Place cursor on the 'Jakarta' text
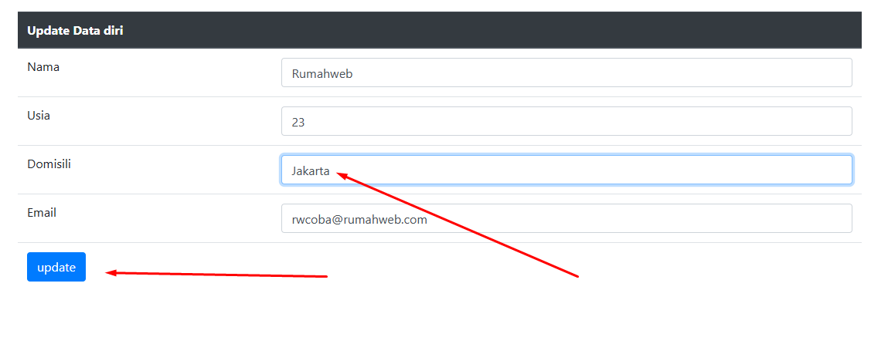Viewport: 871px width, 344px height. (x=311, y=171)
